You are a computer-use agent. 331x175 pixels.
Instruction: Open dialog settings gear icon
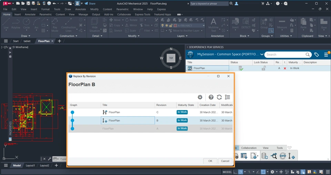(200, 97)
